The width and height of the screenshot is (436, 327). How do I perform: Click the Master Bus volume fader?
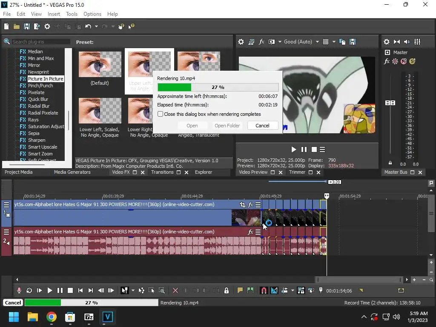[390, 103]
